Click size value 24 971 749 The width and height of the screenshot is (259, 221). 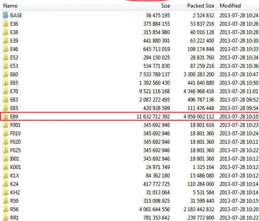158,167
